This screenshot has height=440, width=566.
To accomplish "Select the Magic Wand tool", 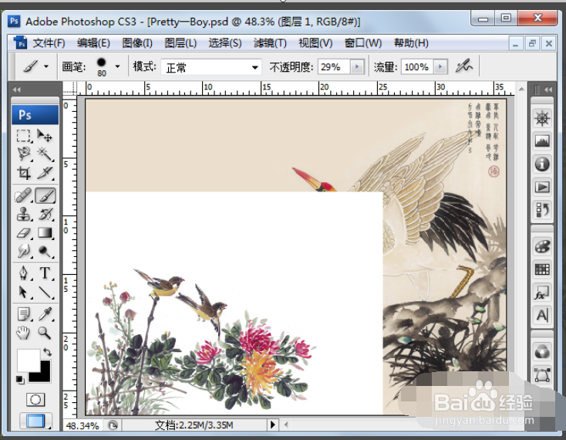I will [x=45, y=154].
